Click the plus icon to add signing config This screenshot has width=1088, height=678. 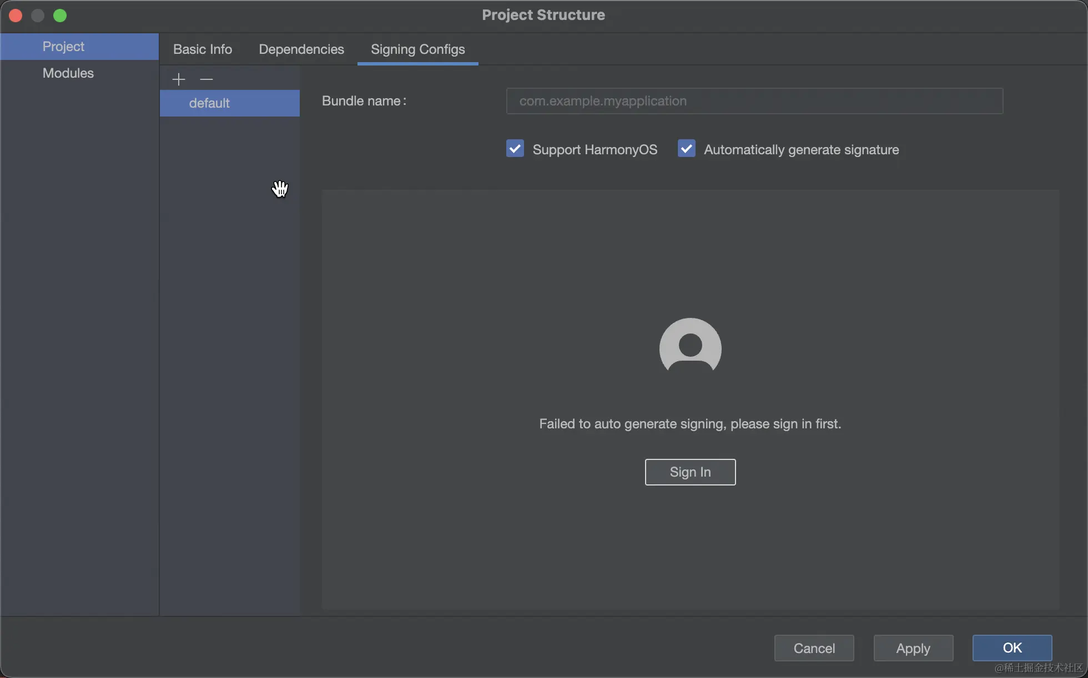click(x=178, y=79)
